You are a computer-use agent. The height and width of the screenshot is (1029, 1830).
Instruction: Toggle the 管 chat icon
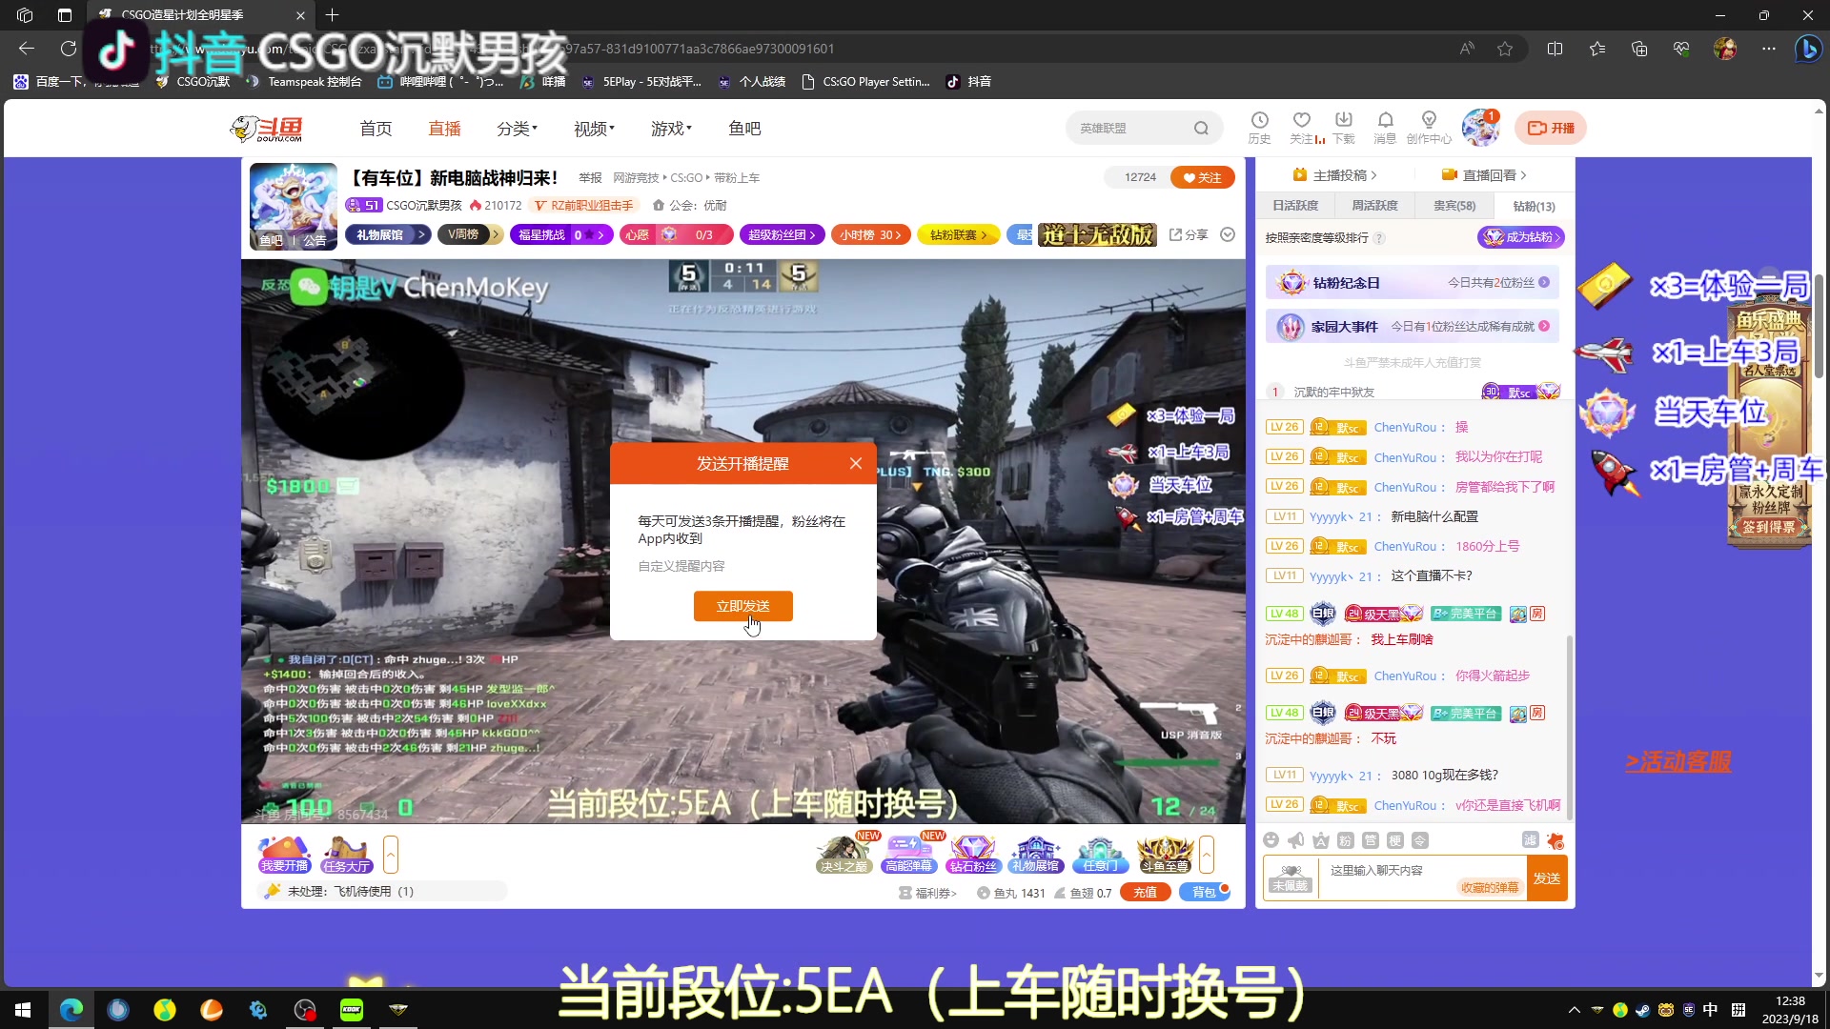click(x=1370, y=840)
